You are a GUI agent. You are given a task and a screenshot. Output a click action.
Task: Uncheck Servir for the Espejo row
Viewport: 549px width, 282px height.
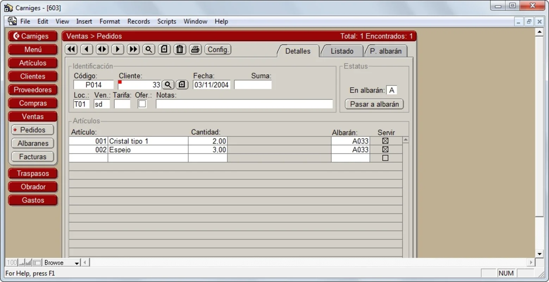(x=385, y=149)
